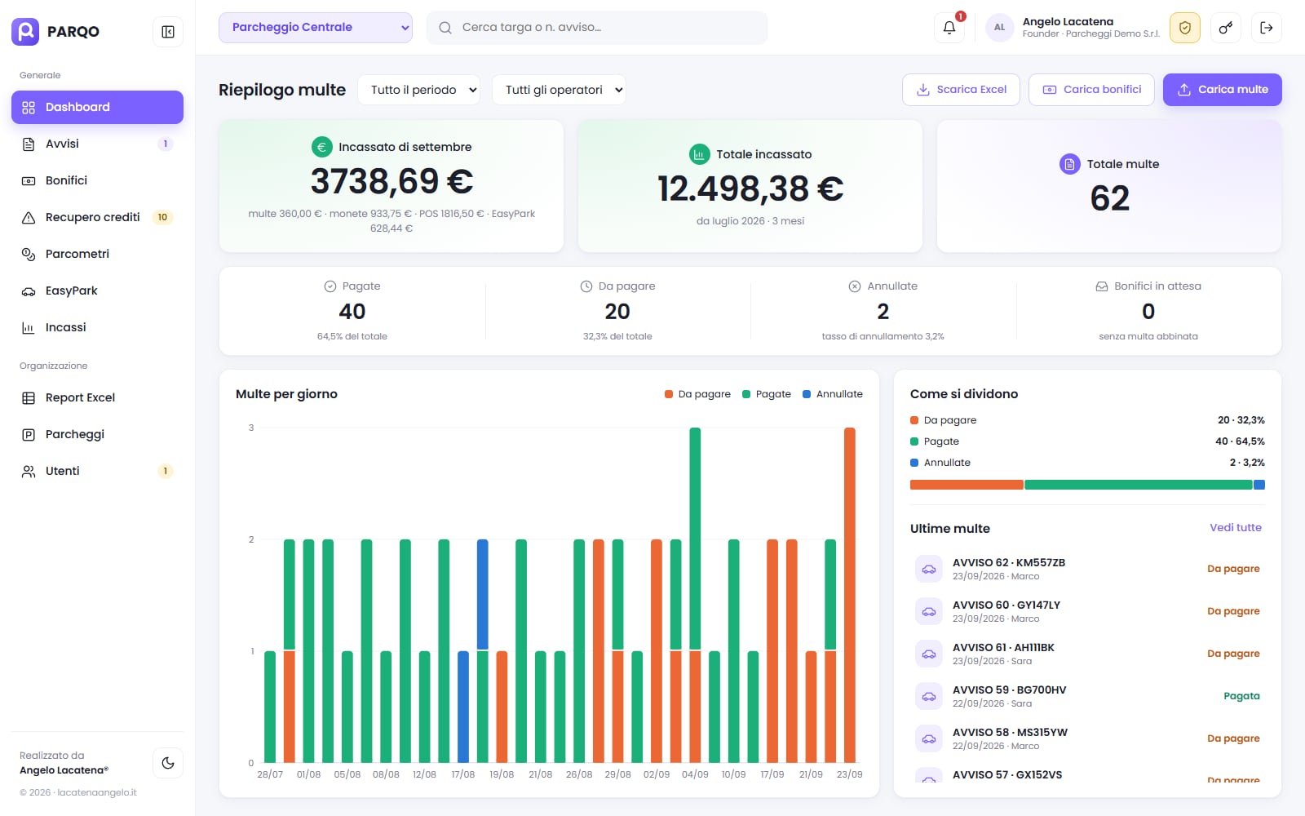Click the yellow shield icon button
The image size is (1305, 816).
1185,28
